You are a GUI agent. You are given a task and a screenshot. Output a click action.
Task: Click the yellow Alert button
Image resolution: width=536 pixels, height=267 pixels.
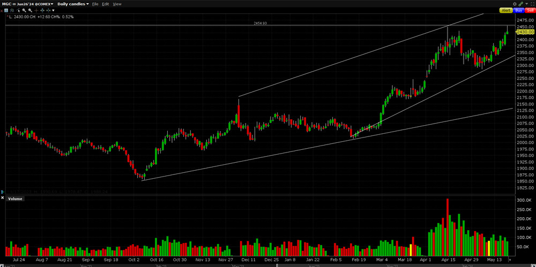(506, 10)
